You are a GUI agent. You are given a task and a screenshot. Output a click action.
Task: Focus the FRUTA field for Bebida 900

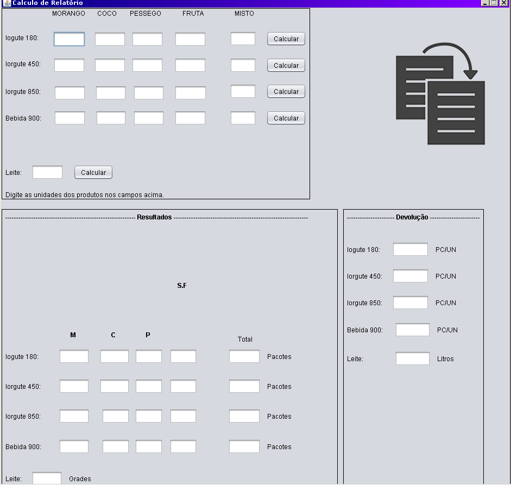click(190, 118)
